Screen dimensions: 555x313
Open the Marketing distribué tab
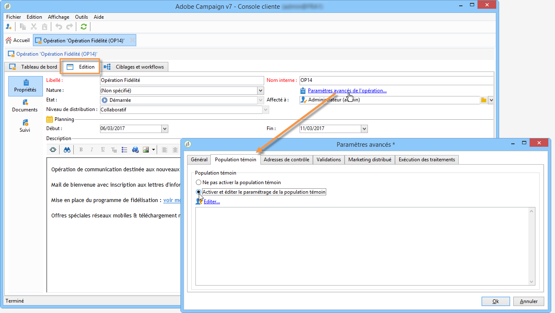[x=370, y=160]
